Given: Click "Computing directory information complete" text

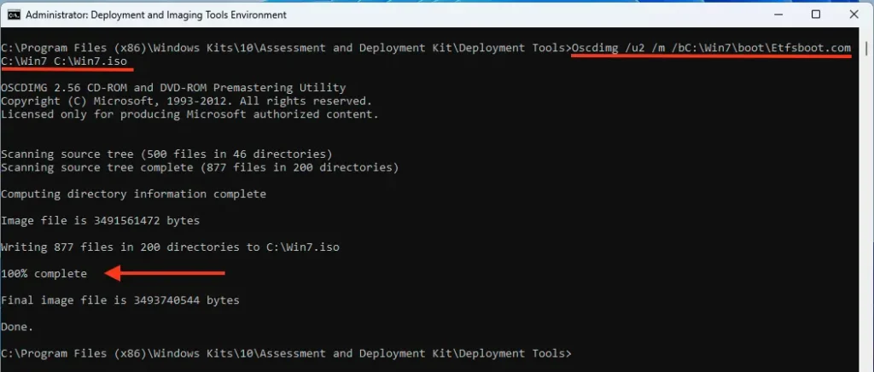Looking at the screenshot, I should [133, 194].
